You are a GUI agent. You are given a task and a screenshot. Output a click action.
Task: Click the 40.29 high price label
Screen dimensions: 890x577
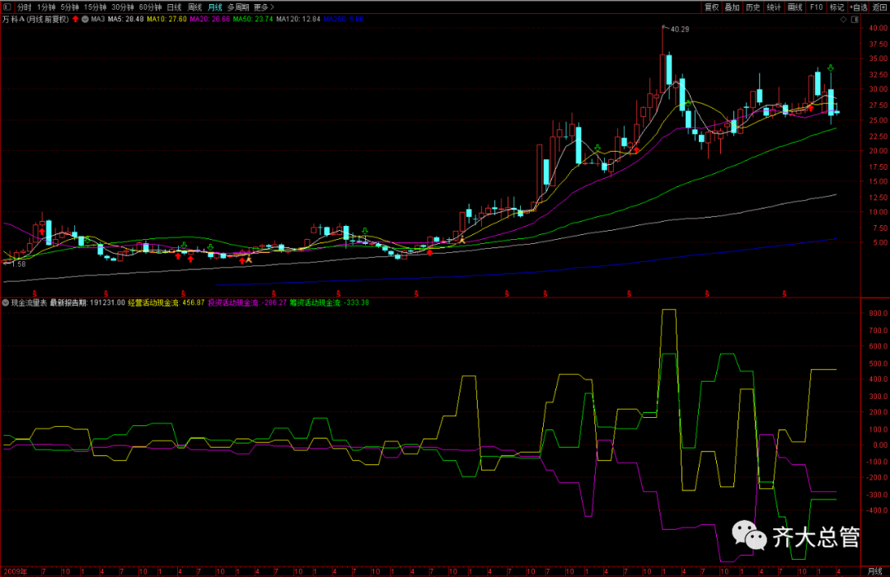point(679,29)
